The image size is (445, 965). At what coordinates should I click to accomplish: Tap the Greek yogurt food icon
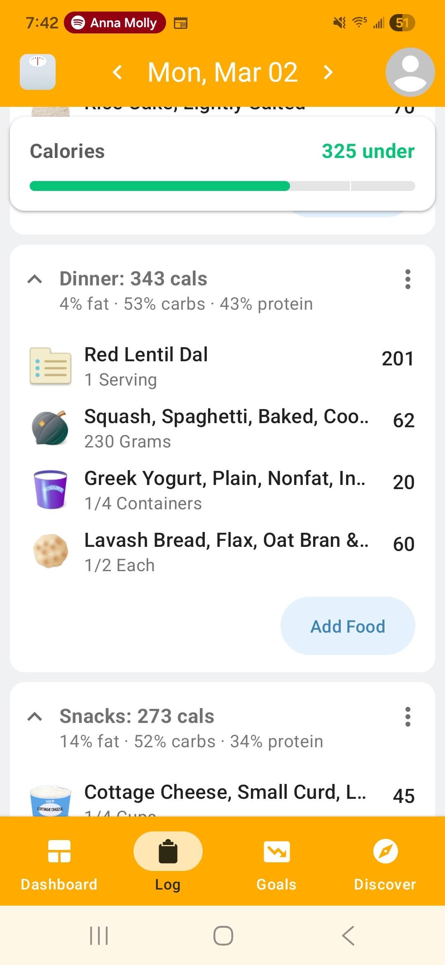click(50, 490)
